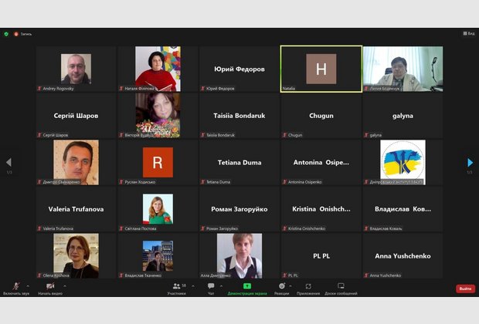Click muted mic icon beside galyna label

pos(366,135)
